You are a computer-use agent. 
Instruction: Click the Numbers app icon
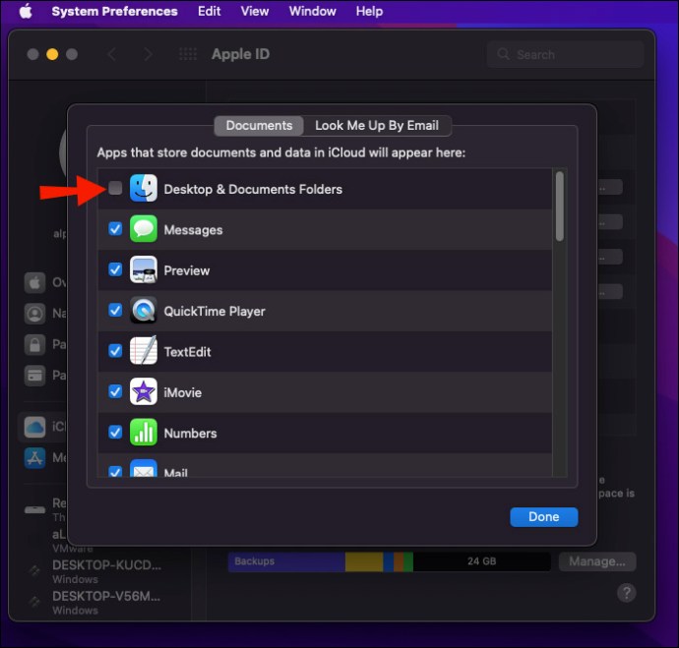click(144, 432)
